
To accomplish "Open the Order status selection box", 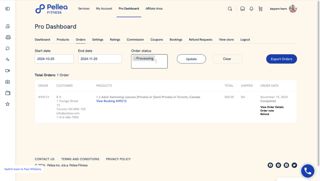I will (150, 61).
